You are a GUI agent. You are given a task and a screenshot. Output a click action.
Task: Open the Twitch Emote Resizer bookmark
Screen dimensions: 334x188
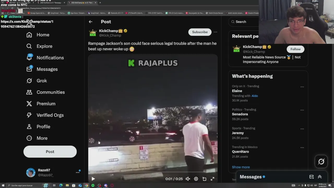tap(214, 13)
